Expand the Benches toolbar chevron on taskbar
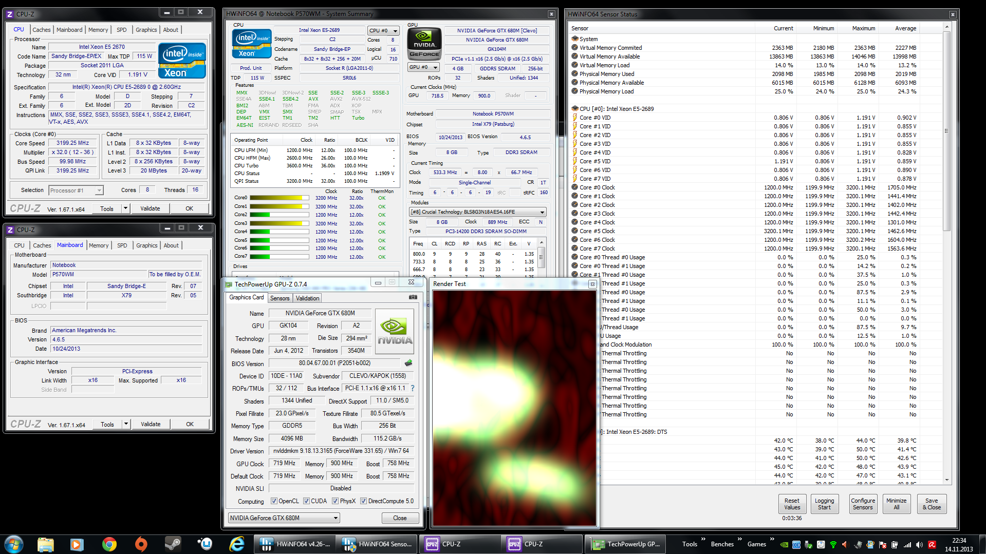 tap(739, 539)
